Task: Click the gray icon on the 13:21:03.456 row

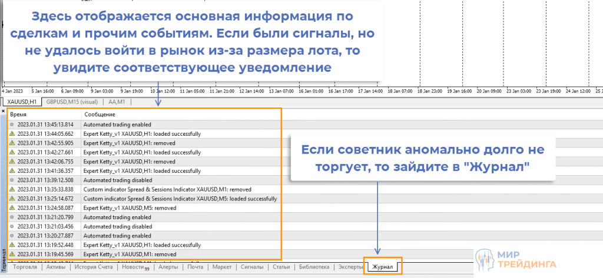Action: pos(11,226)
